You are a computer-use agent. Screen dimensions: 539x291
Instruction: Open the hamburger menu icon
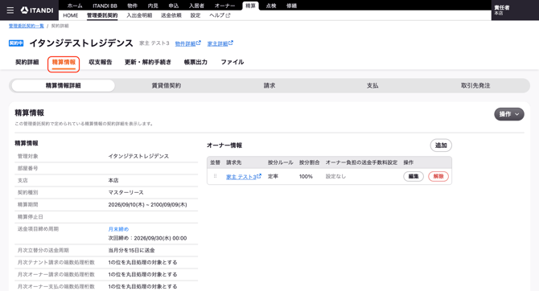pos(10,10)
